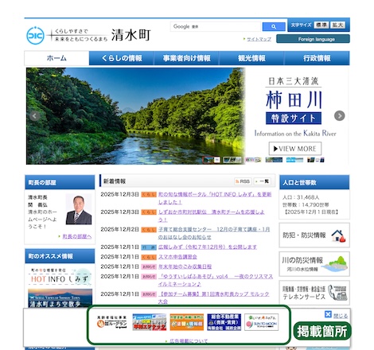Click the blue X close icon on ad bar
This screenshot has width=374, height=350.
tap(328, 314)
